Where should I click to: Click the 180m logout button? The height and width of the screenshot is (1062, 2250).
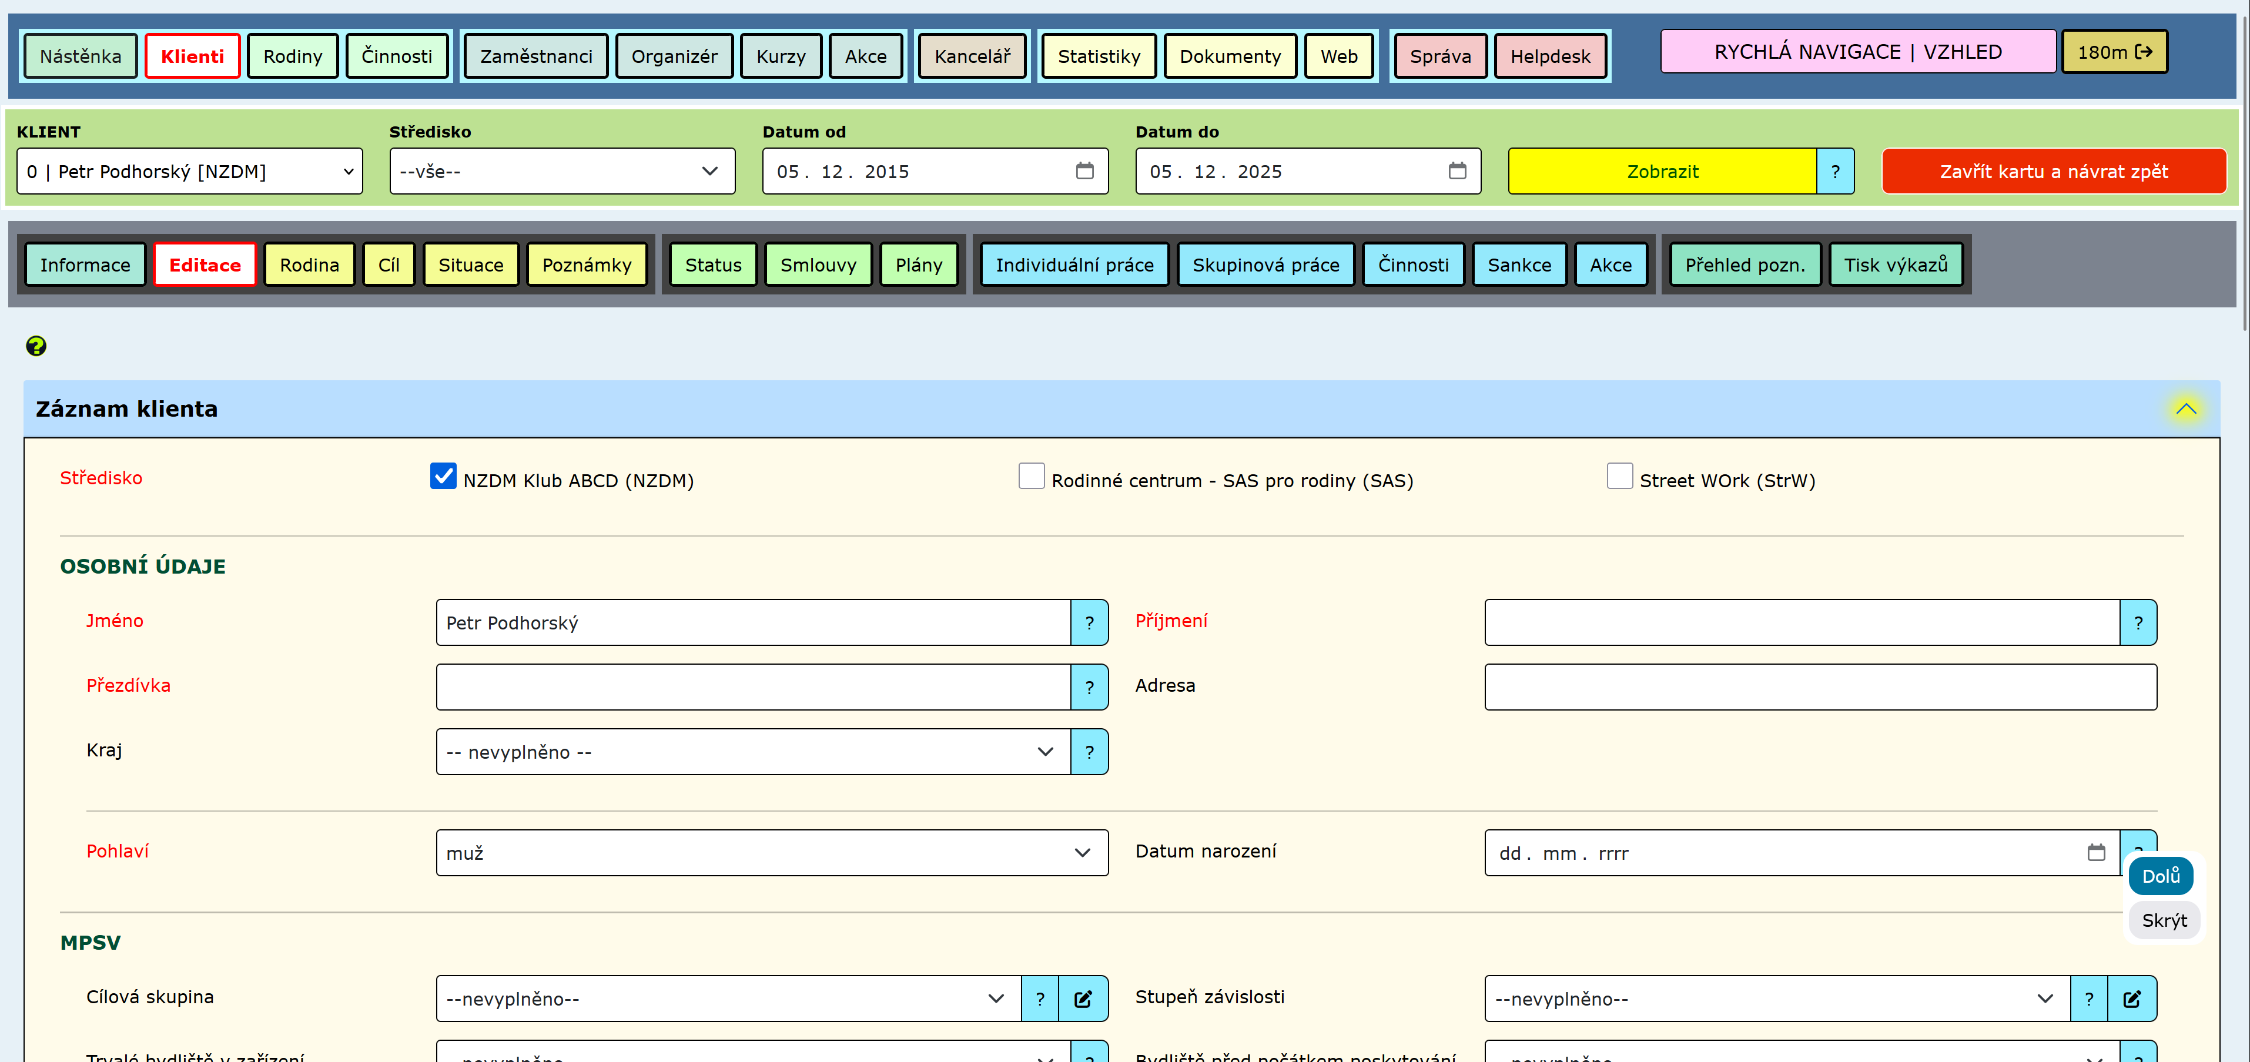point(2114,52)
